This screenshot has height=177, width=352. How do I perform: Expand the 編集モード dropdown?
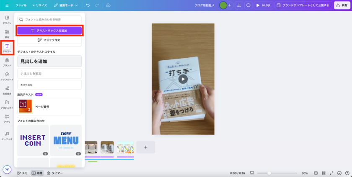pyautogui.click(x=66, y=5)
